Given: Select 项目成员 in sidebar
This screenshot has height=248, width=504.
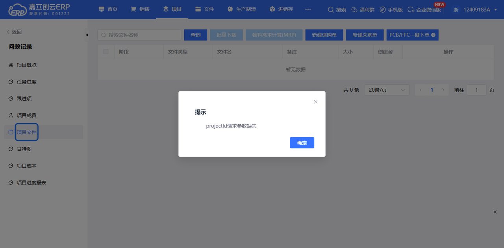Looking at the screenshot, I should [x=43, y=115].
